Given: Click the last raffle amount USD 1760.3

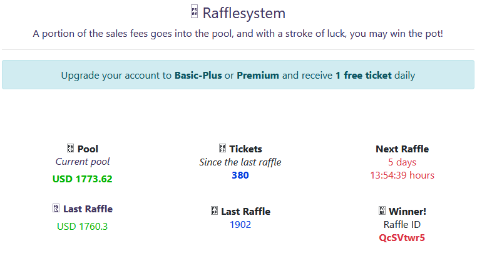Looking at the screenshot, I should point(83,226).
